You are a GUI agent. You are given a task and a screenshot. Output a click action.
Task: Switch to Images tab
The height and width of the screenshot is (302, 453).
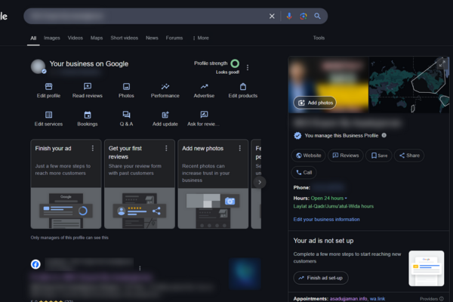[x=51, y=38]
